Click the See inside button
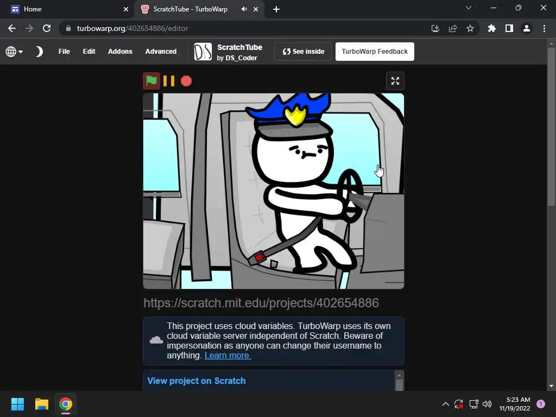556x417 pixels. [303, 52]
